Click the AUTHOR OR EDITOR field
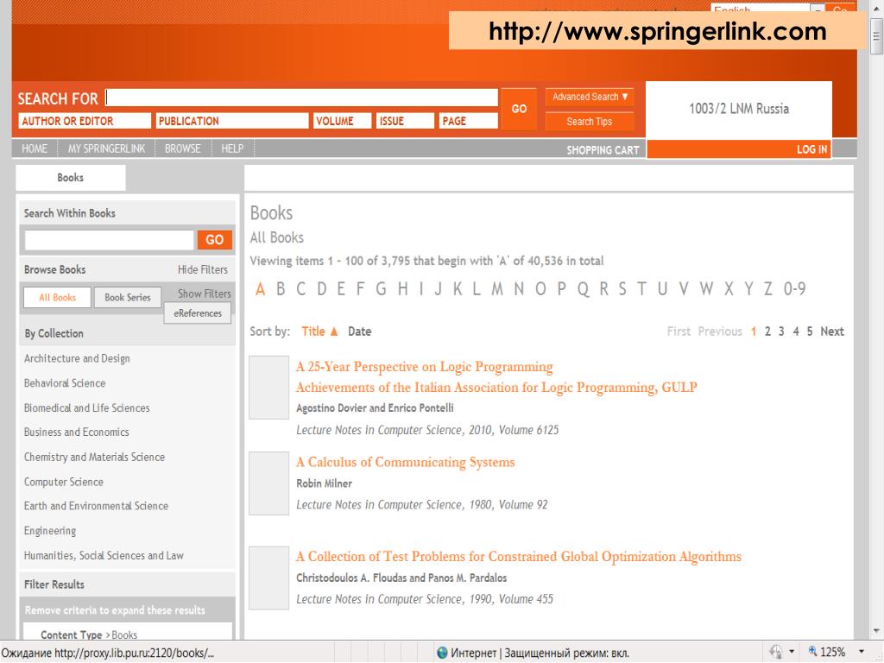Screen dimensions: 884x663 point(85,121)
